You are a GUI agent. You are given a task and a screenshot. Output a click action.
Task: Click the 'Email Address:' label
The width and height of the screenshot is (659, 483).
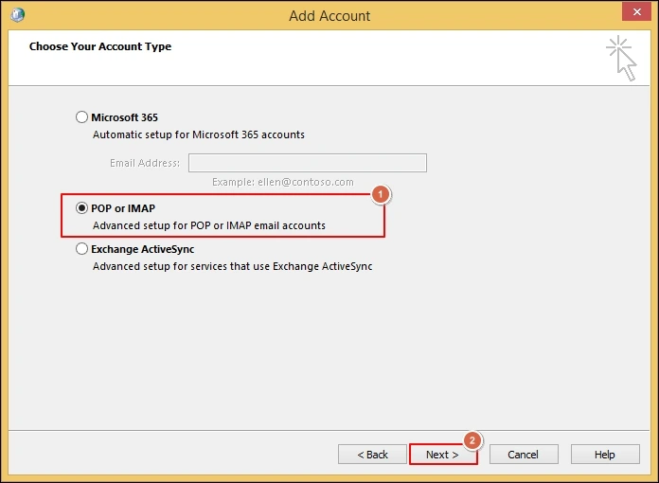(x=145, y=163)
